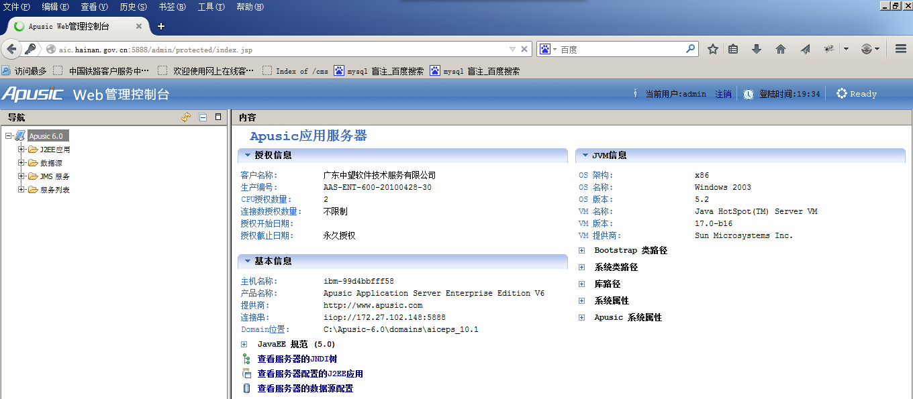
Task: Click the paper plane send icon
Action: click(x=805, y=49)
